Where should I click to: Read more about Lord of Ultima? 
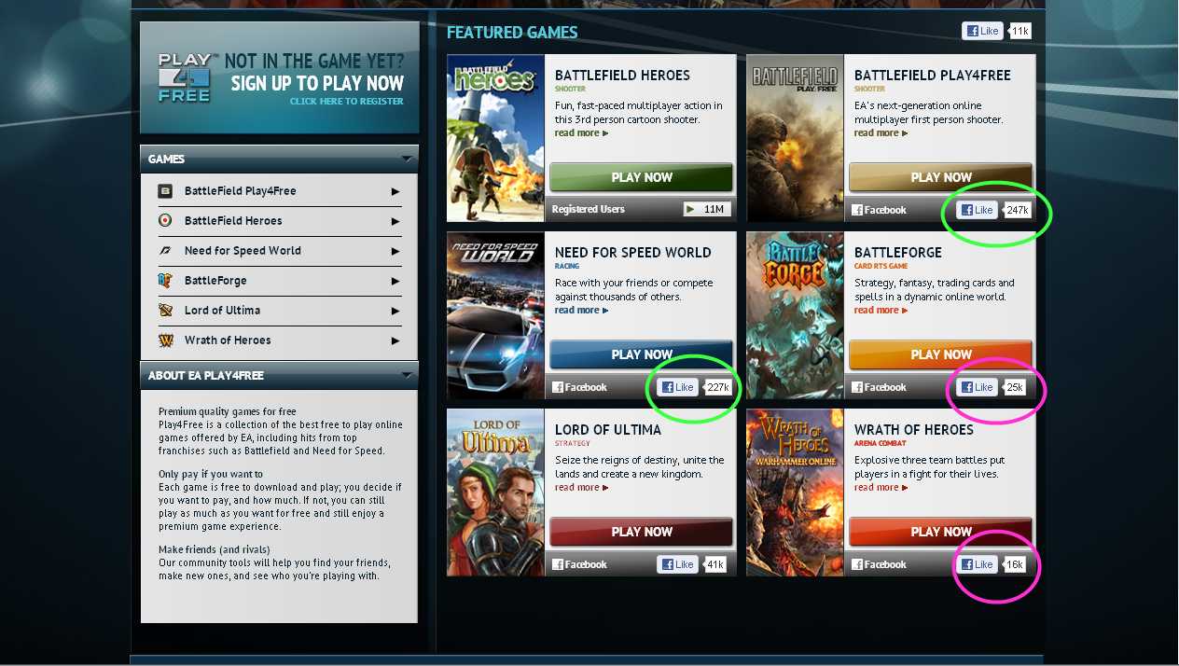click(x=581, y=488)
